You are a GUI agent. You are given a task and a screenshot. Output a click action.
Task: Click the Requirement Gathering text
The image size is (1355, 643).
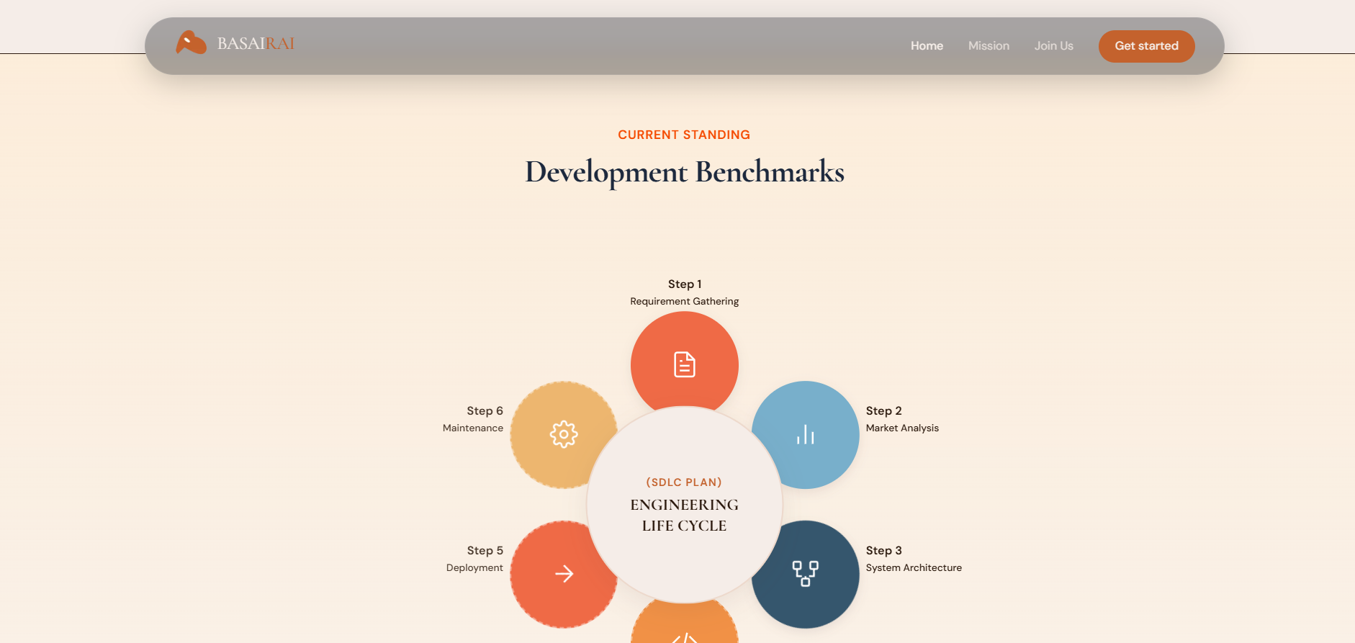pyautogui.click(x=685, y=301)
